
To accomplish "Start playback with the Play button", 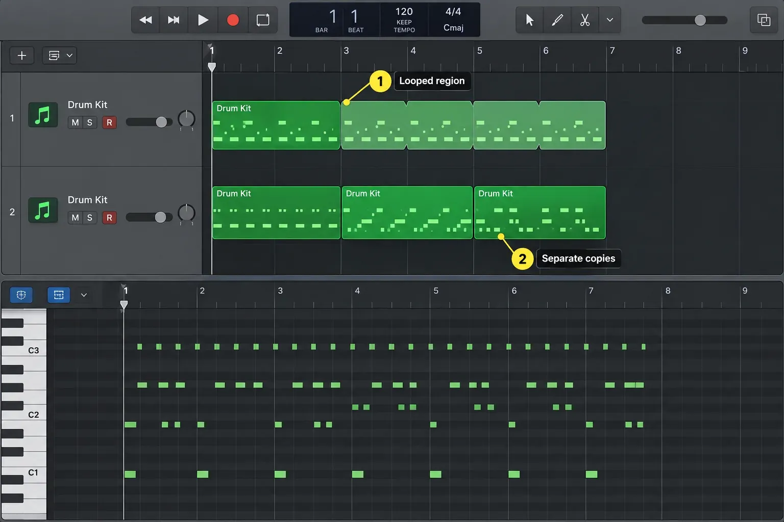I will (203, 20).
